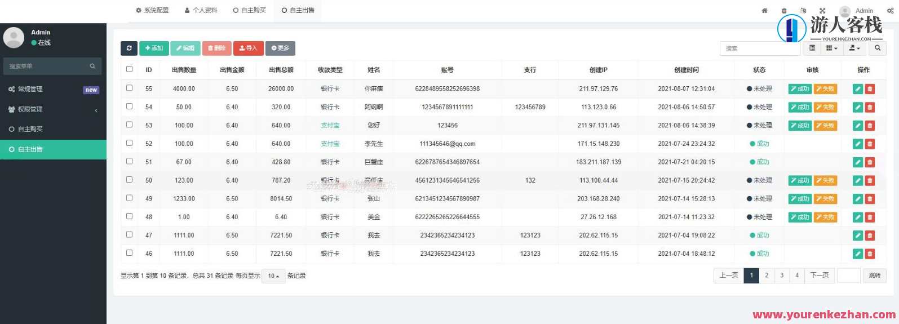Viewport: 899px width, 324px height.
Task: Click the 下一页 next page button
Action: 820,276
